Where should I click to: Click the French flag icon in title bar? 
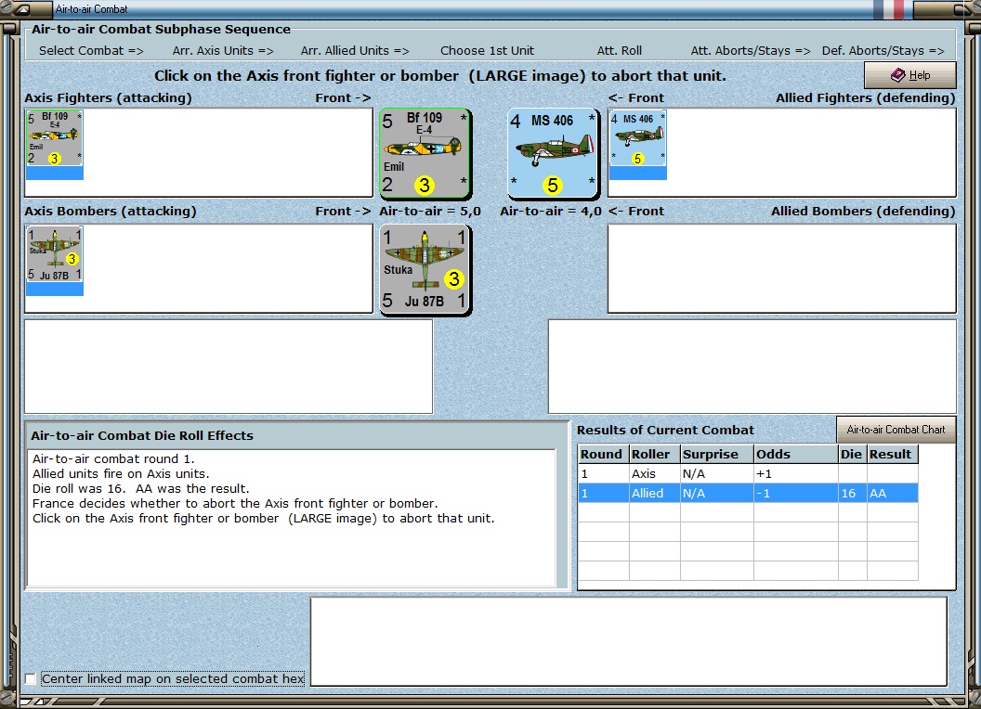click(x=888, y=8)
